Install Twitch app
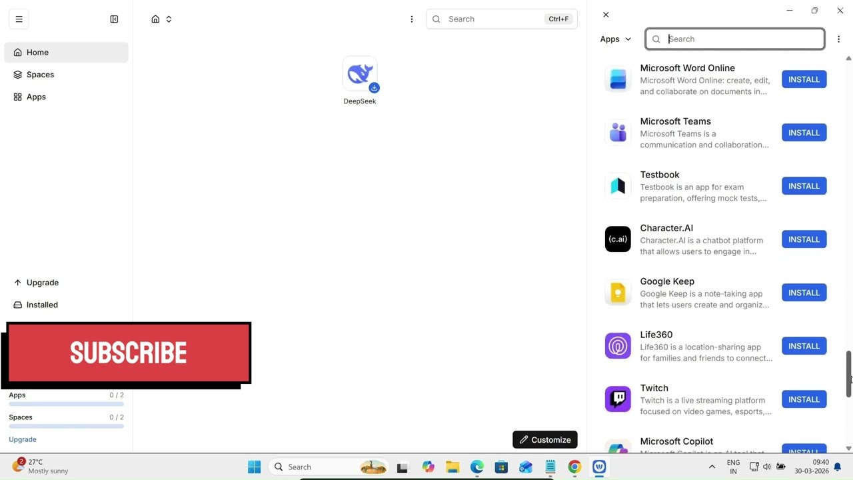This screenshot has height=480, width=853. click(804, 399)
